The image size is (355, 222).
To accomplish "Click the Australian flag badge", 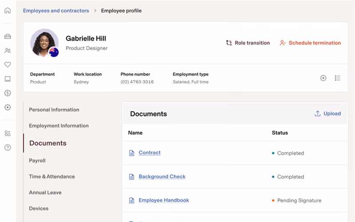I will click(x=54, y=52).
